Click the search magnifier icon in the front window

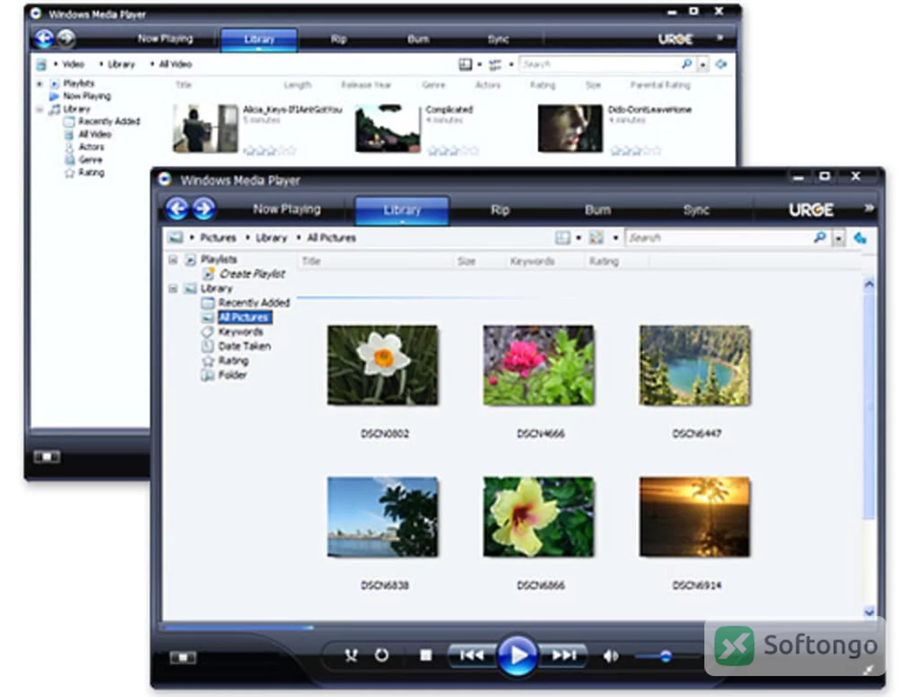point(820,237)
